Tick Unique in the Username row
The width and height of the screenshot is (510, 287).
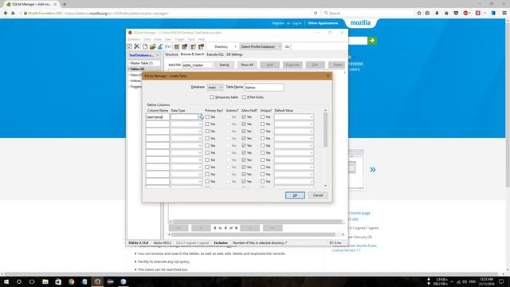click(x=262, y=117)
